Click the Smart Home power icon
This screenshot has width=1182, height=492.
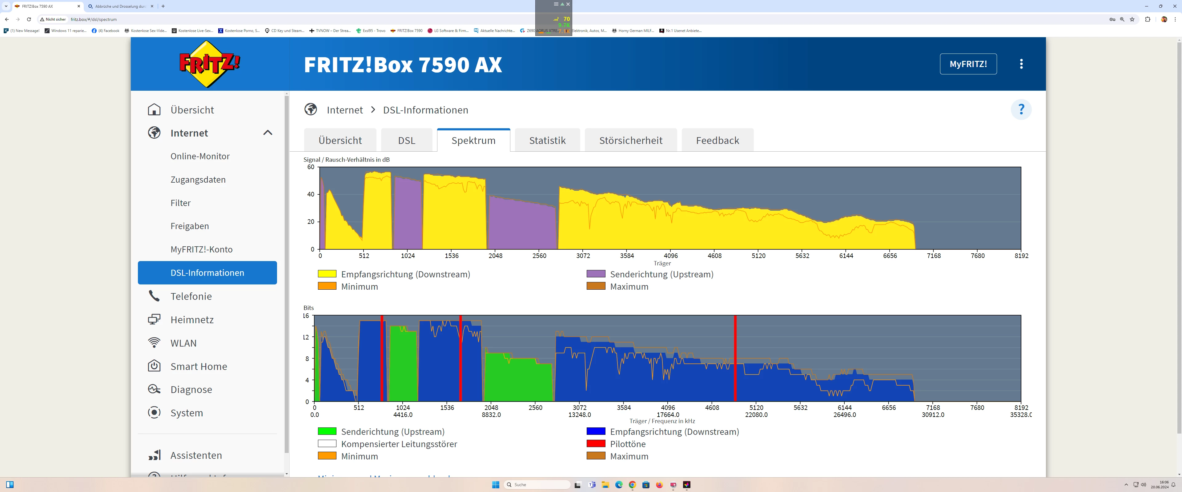tap(154, 366)
